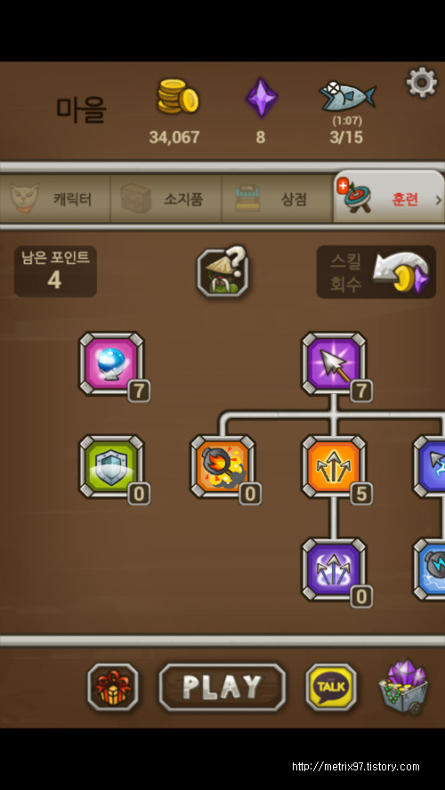The height and width of the screenshot is (790, 445).
Task: Tap the 스킬 회수 skill reset button
Action: coord(376,272)
